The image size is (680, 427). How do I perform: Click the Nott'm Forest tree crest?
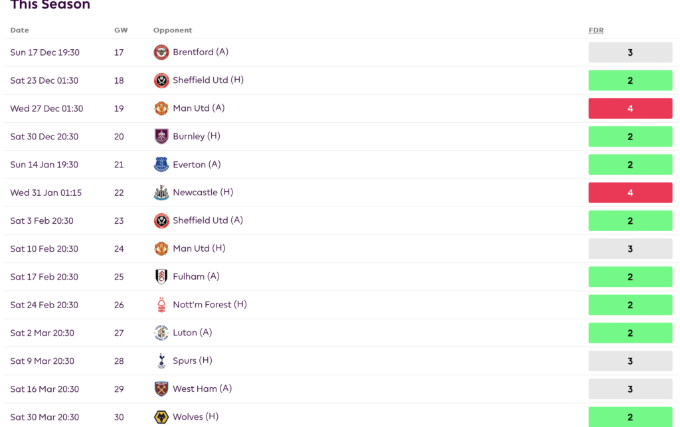[161, 305]
